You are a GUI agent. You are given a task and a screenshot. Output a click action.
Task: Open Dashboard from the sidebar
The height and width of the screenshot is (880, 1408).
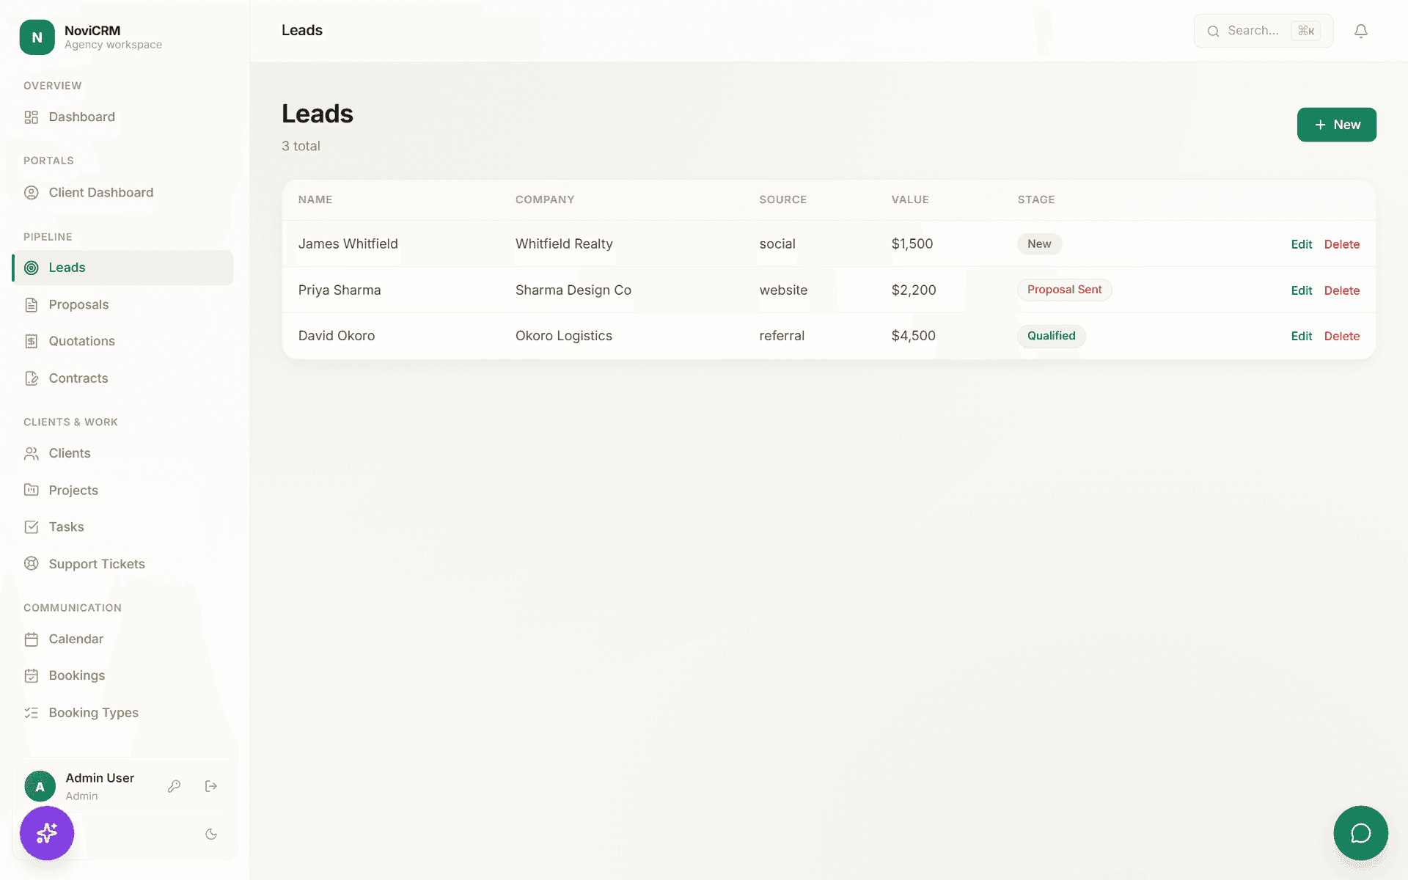(122, 117)
